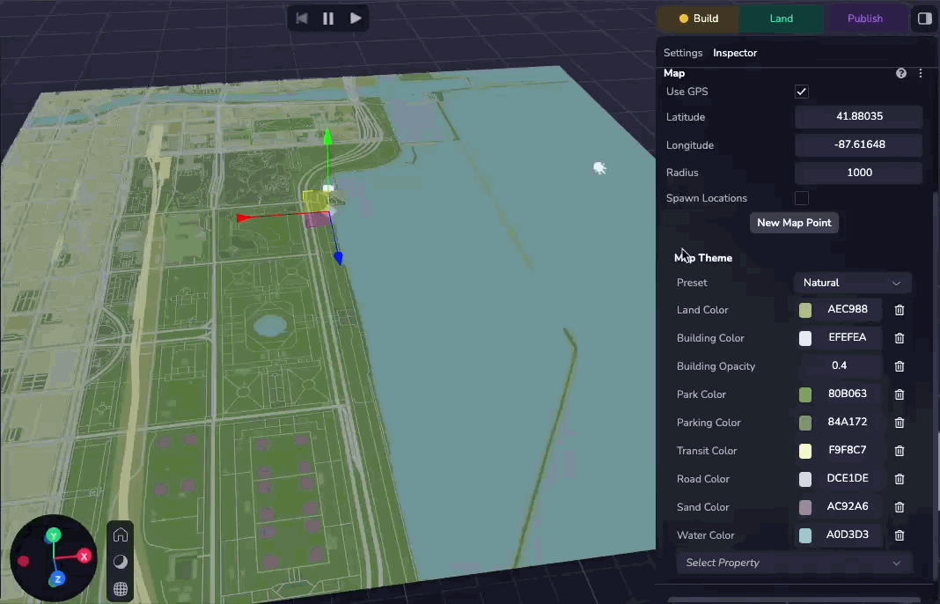Reset camera with home view icon
The image size is (940, 604).
(121, 535)
